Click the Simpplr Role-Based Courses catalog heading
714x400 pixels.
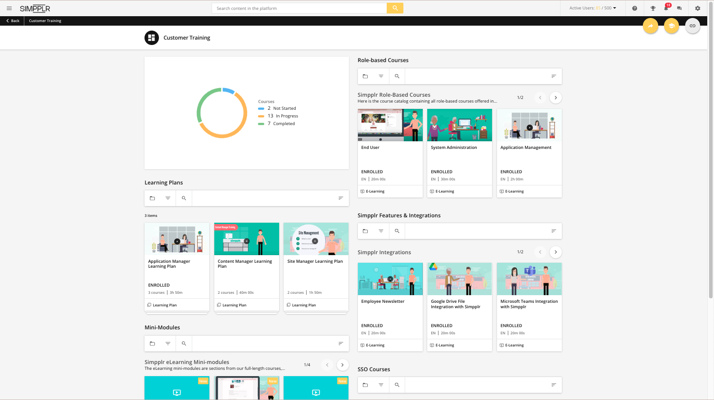[394, 95]
